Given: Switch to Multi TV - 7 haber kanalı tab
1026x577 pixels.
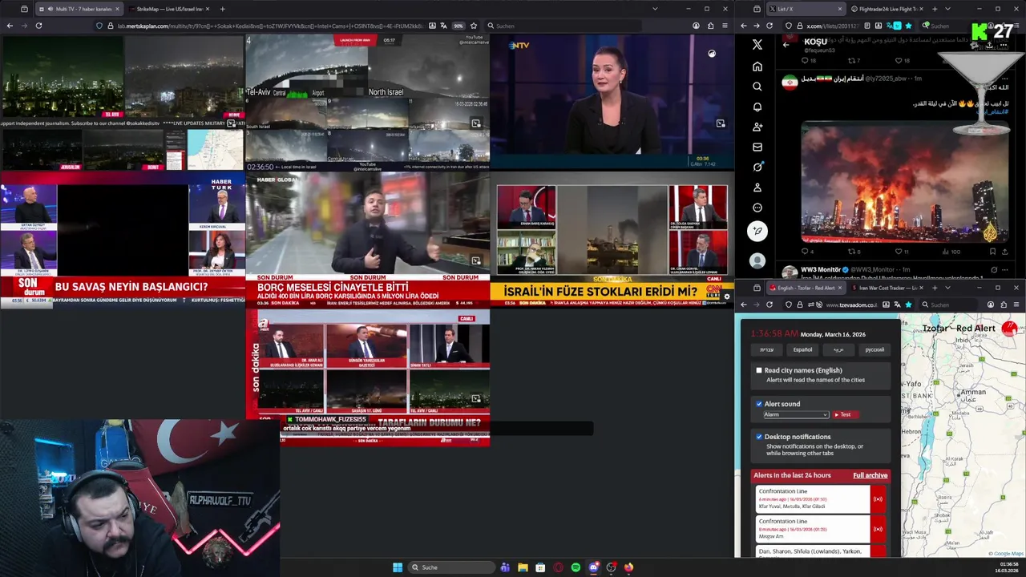Looking at the screenshot, I should tap(79, 9).
